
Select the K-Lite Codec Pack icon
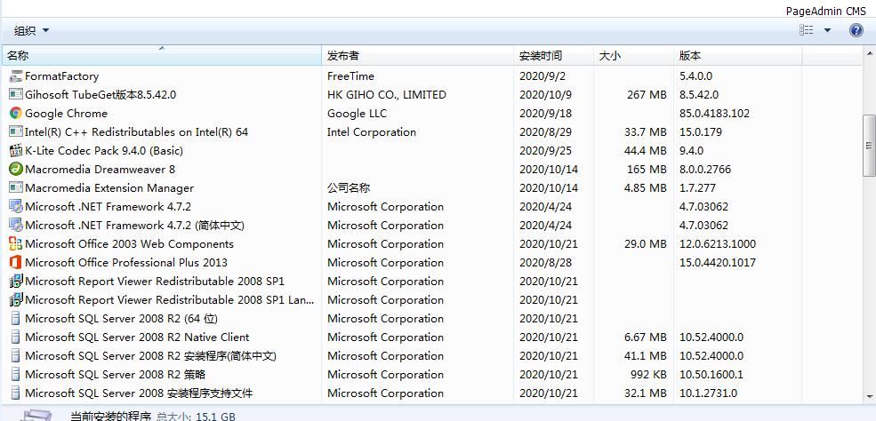tap(16, 151)
